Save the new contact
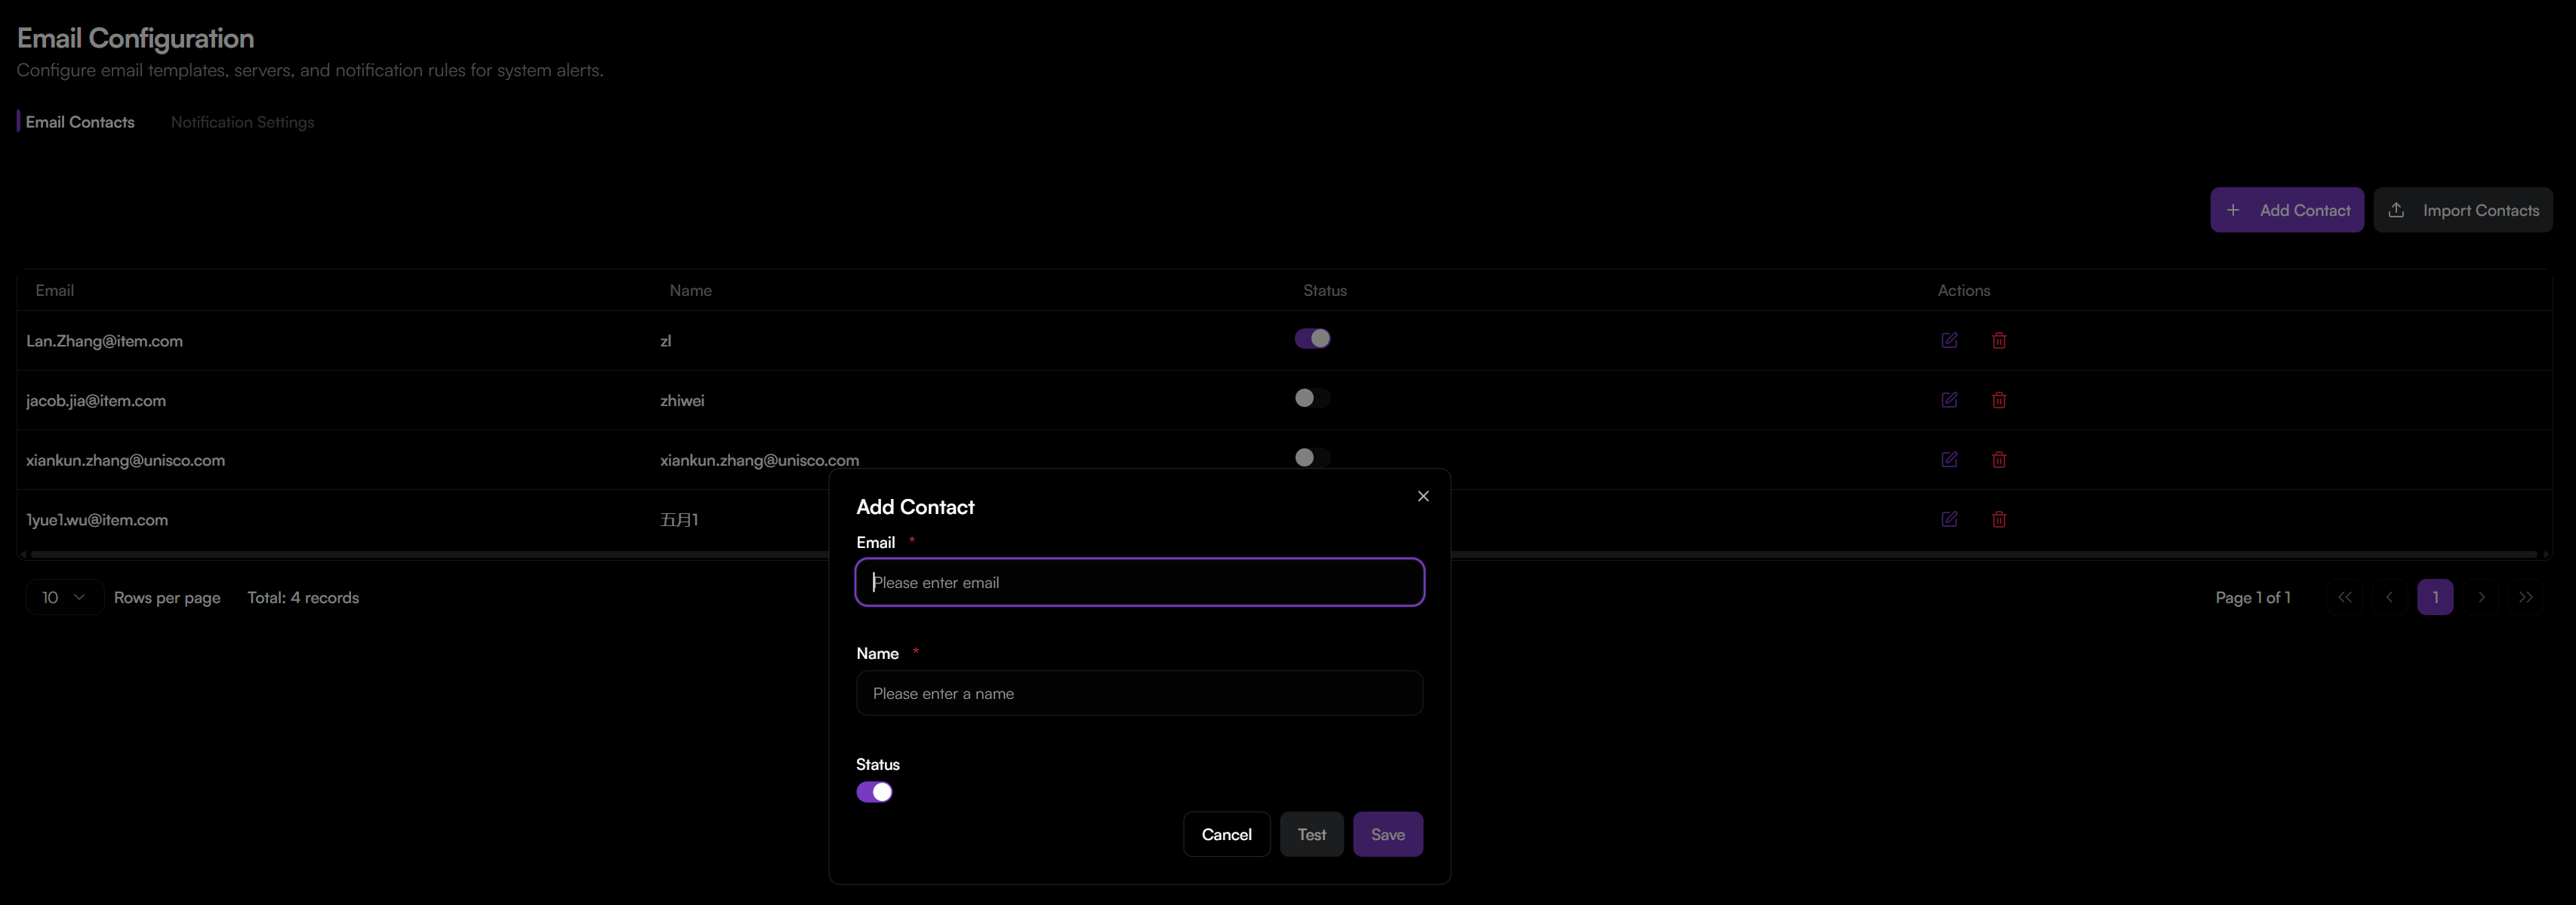Image resolution: width=2576 pixels, height=905 pixels. (x=1387, y=833)
